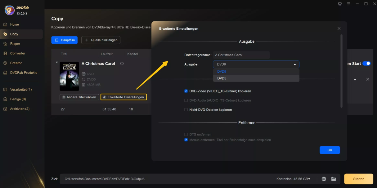Click the DVD source disc icon

(x=83, y=74)
